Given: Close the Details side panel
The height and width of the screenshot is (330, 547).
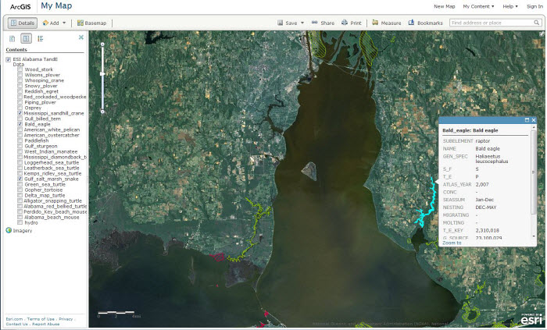Looking at the screenshot, I should (x=81, y=37).
